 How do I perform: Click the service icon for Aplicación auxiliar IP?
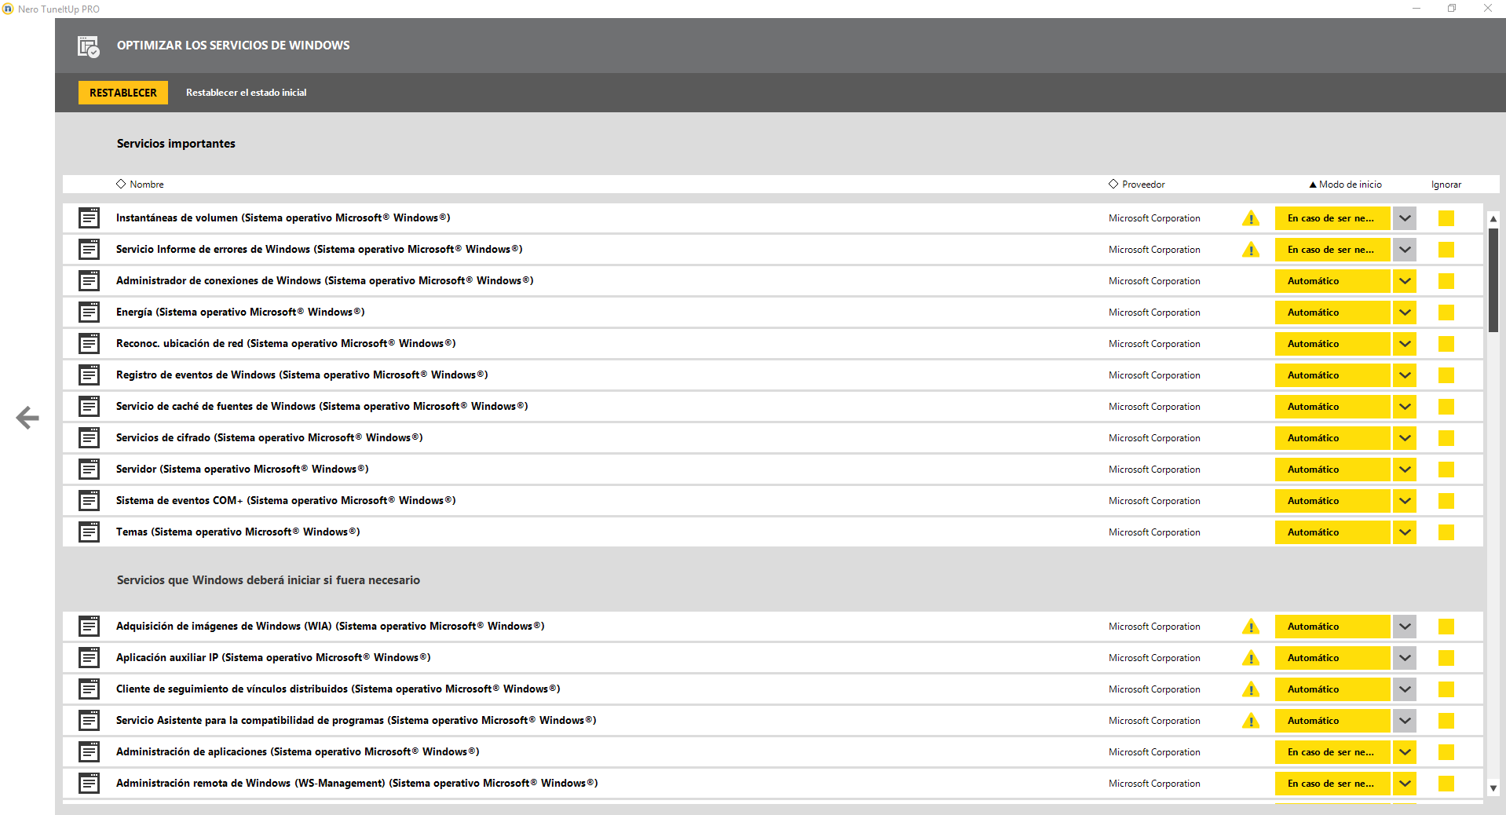(90, 658)
